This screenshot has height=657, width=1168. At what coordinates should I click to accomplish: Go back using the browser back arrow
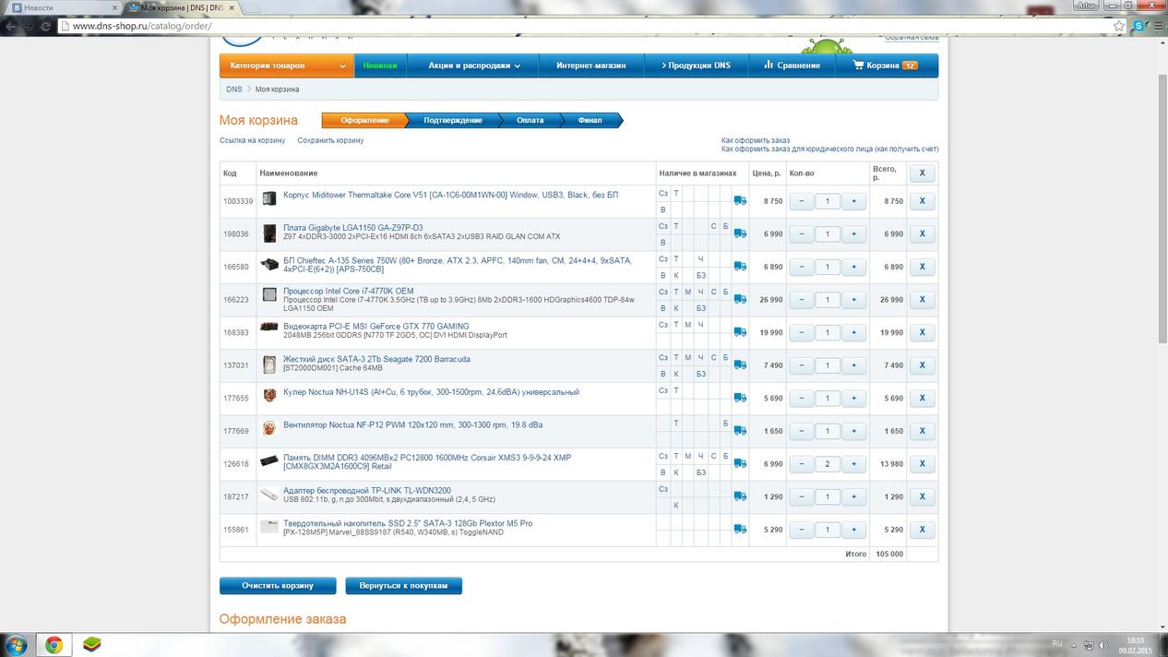click(x=10, y=26)
